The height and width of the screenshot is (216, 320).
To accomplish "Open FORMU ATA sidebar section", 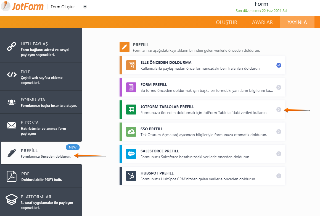I will click(x=41, y=102).
